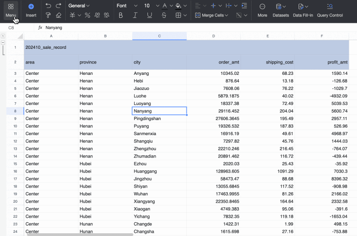Click the Undo arrow icon
Screen dimensions: 357x236
pos(48,6)
